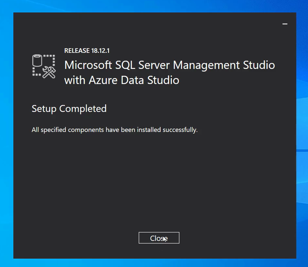Click the word 'components' in the message
The width and height of the screenshot is (308, 267).
(x=86, y=130)
